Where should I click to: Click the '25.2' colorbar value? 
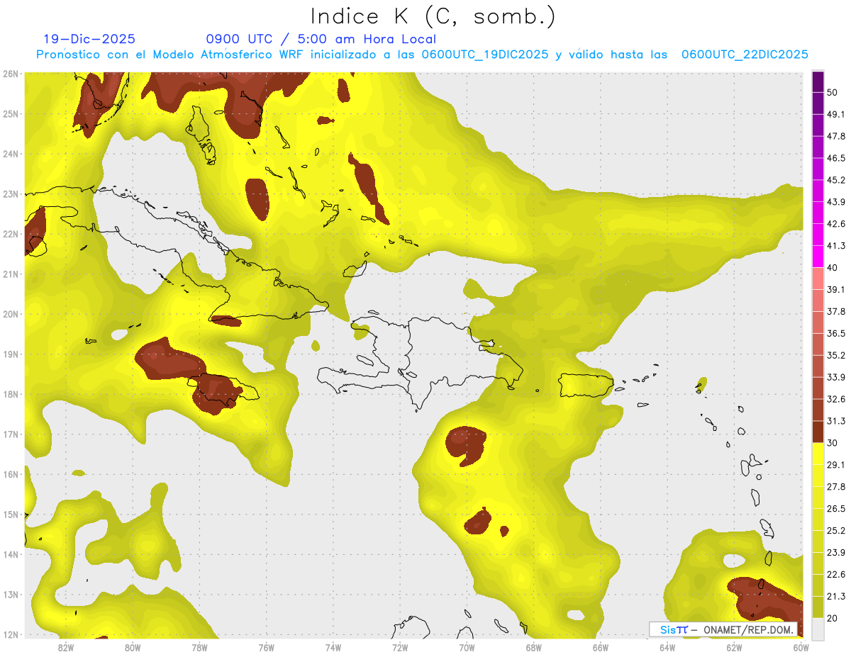(x=836, y=531)
